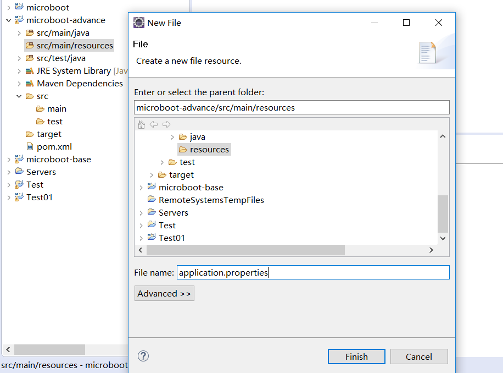
Task: Click the File name input field
Action: (313, 272)
